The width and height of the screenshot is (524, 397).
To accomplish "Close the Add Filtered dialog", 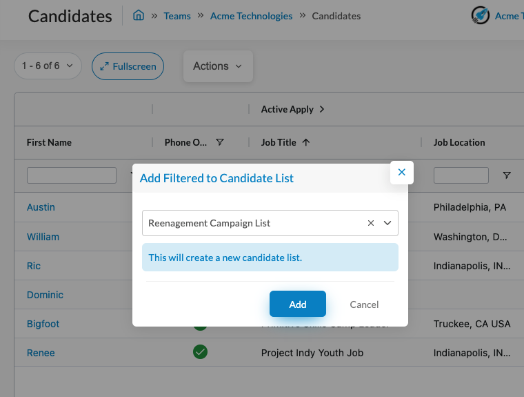I will pyautogui.click(x=401, y=173).
